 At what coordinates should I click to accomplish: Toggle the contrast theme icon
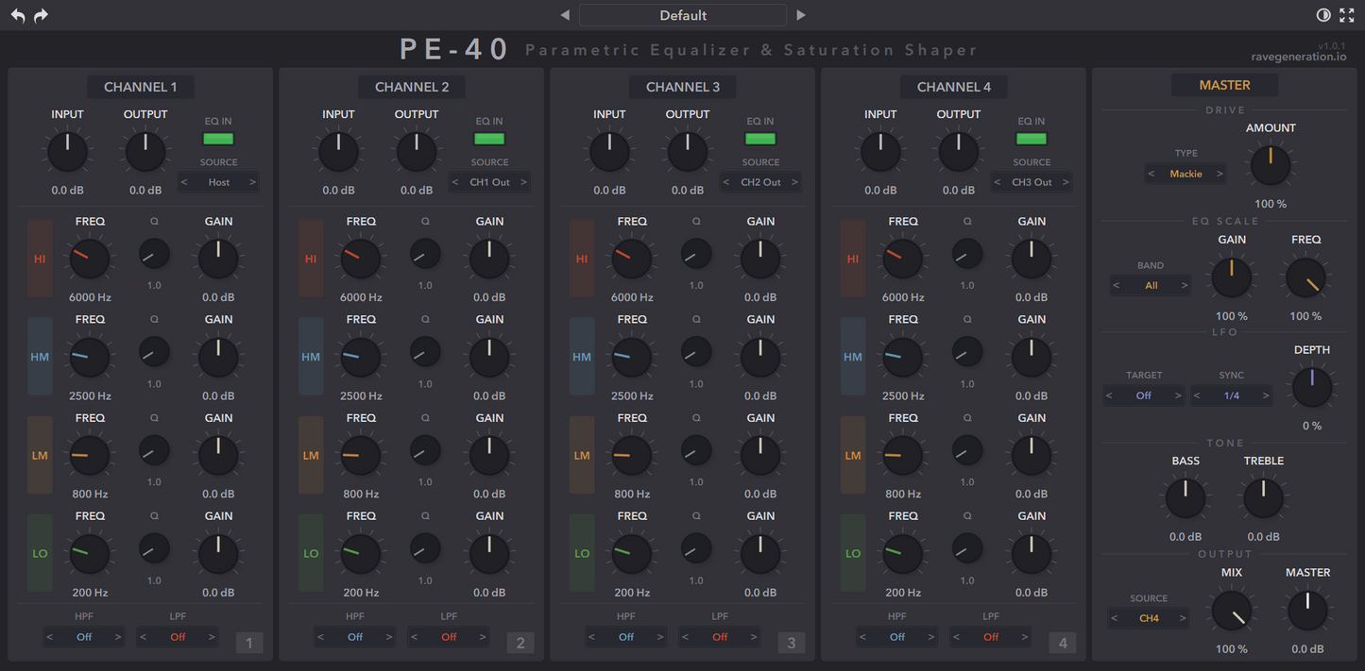click(1323, 15)
